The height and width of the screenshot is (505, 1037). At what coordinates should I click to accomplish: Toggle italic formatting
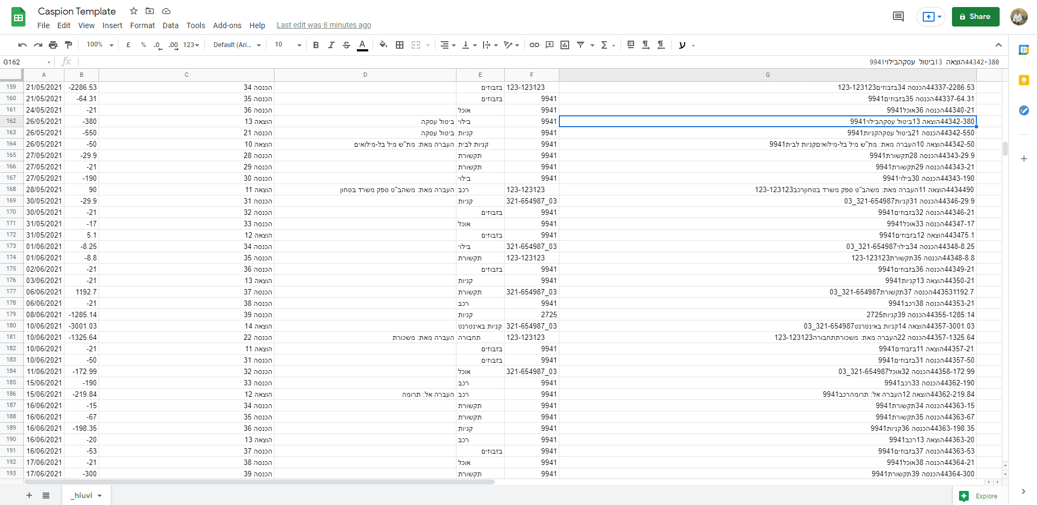[x=331, y=45]
